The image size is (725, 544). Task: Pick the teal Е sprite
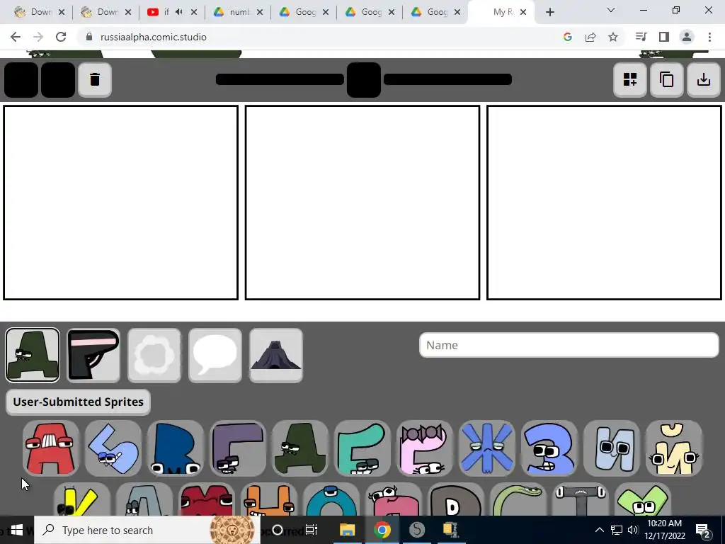pyautogui.click(x=362, y=448)
